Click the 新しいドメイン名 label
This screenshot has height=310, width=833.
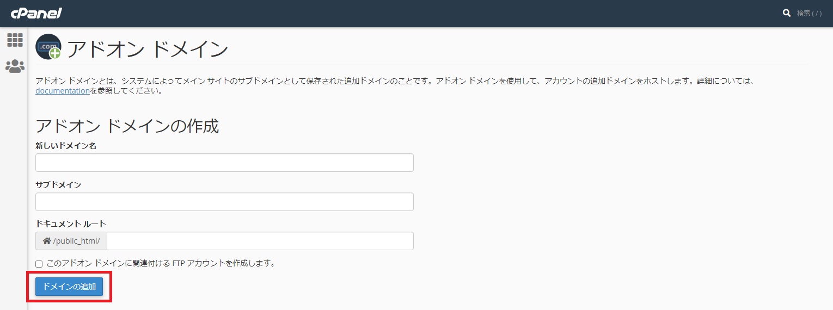(x=66, y=146)
